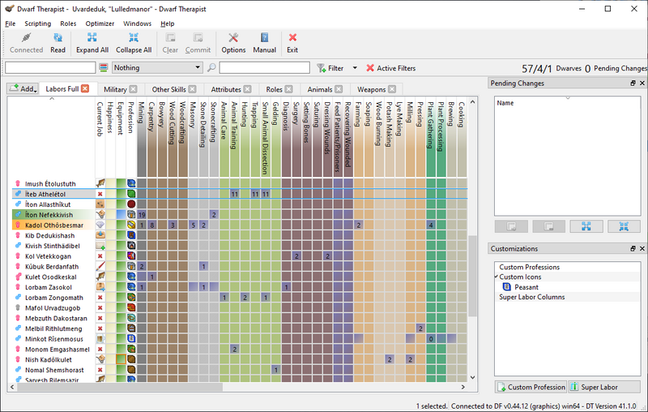Click Kadol Othôsbesmar's current job gem icon

pyautogui.click(x=100, y=225)
